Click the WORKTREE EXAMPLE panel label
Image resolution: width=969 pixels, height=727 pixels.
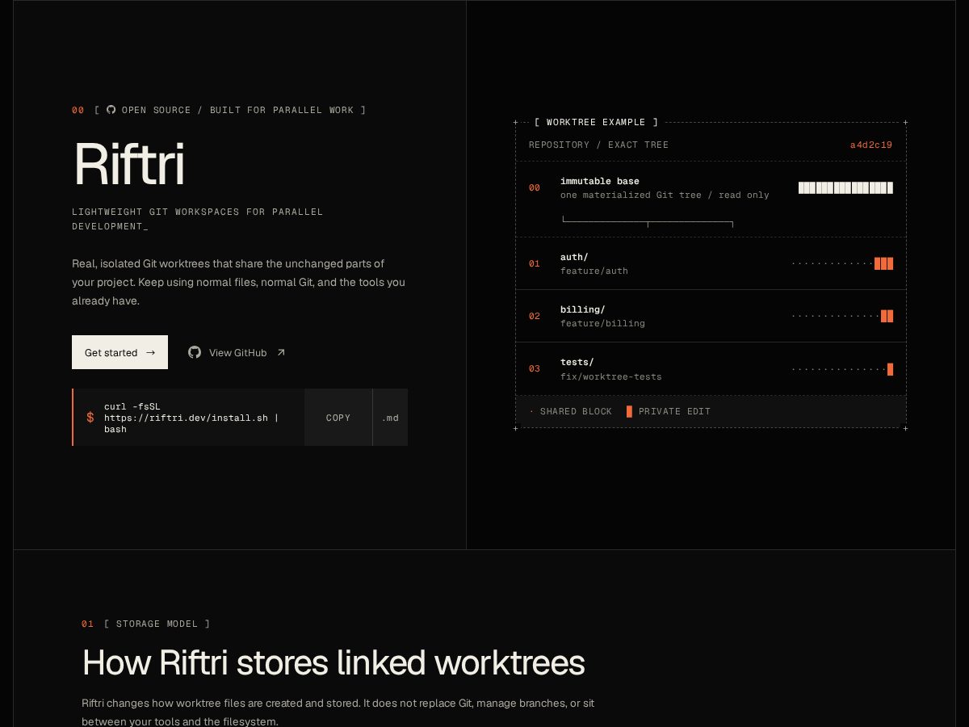click(x=596, y=122)
